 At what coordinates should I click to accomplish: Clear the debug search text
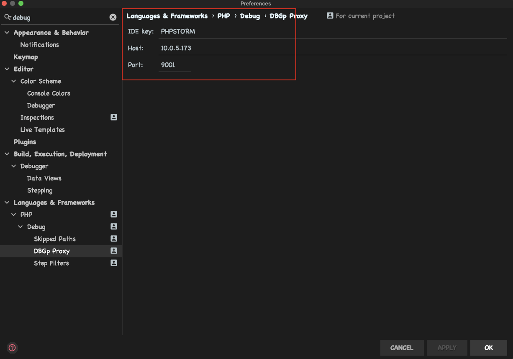click(x=113, y=17)
